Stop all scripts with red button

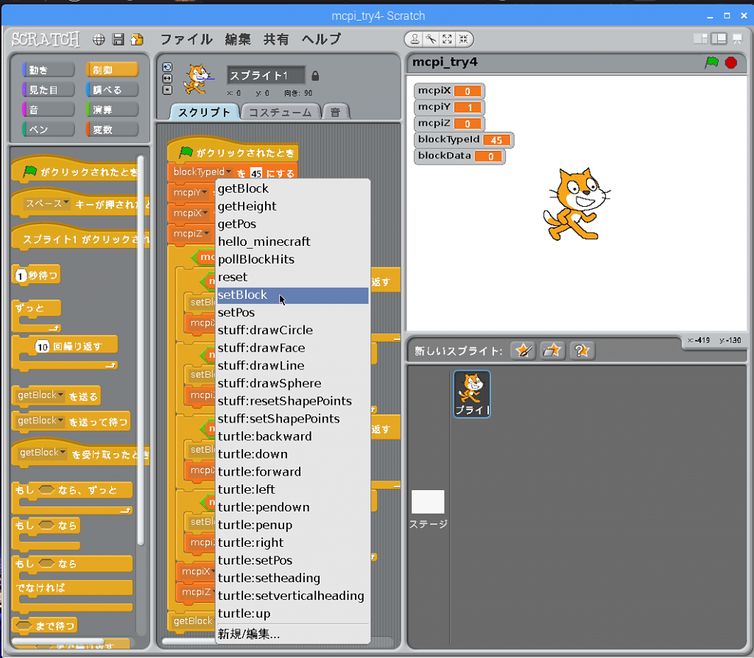[x=731, y=63]
